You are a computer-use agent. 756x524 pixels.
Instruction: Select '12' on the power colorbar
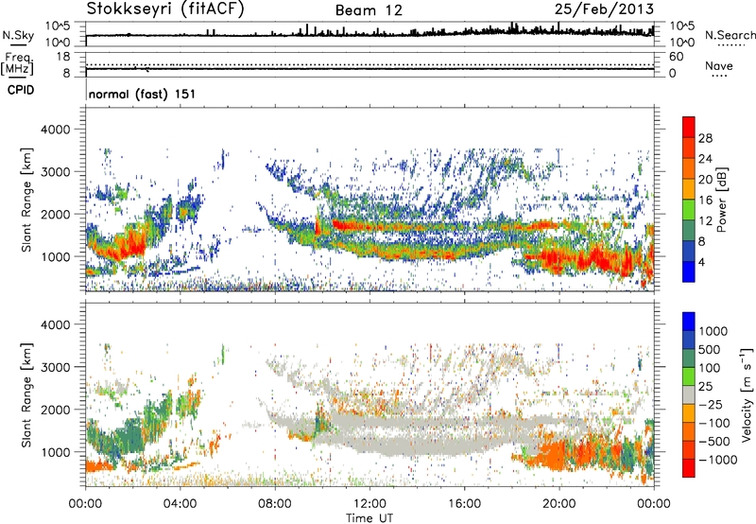click(x=705, y=221)
